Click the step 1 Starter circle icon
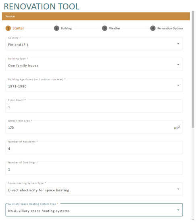This screenshot has height=222, width=196. pyautogui.click(x=8, y=28)
